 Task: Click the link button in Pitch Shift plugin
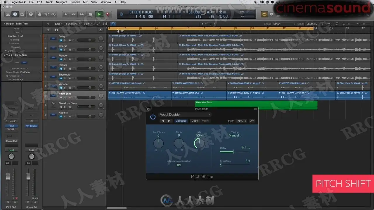[252, 121]
